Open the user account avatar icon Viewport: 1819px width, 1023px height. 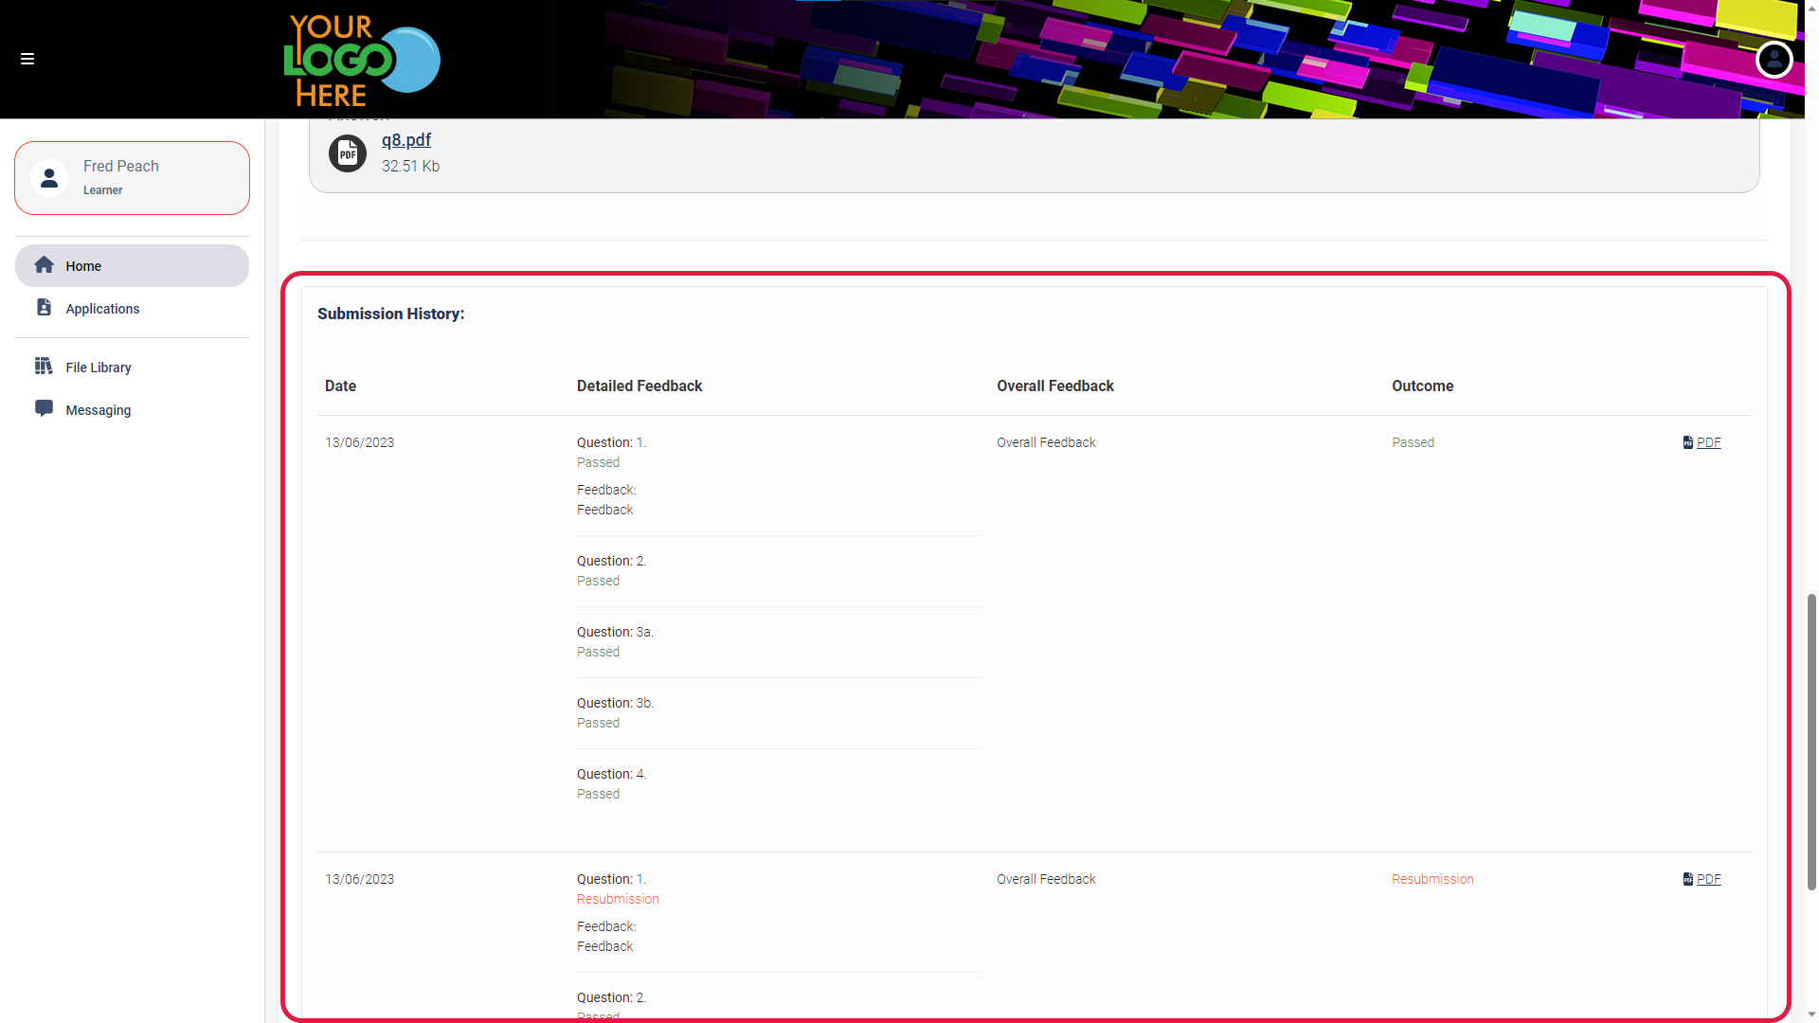pos(1774,60)
